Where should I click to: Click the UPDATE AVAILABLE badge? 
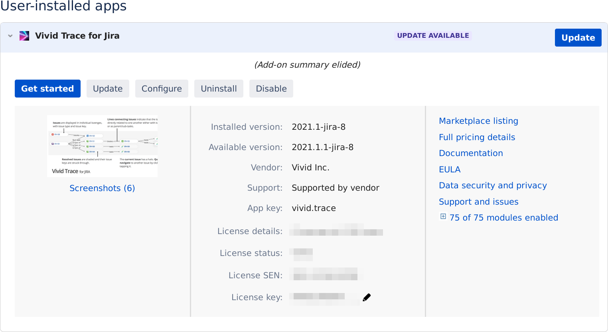[x=433, y=35]
